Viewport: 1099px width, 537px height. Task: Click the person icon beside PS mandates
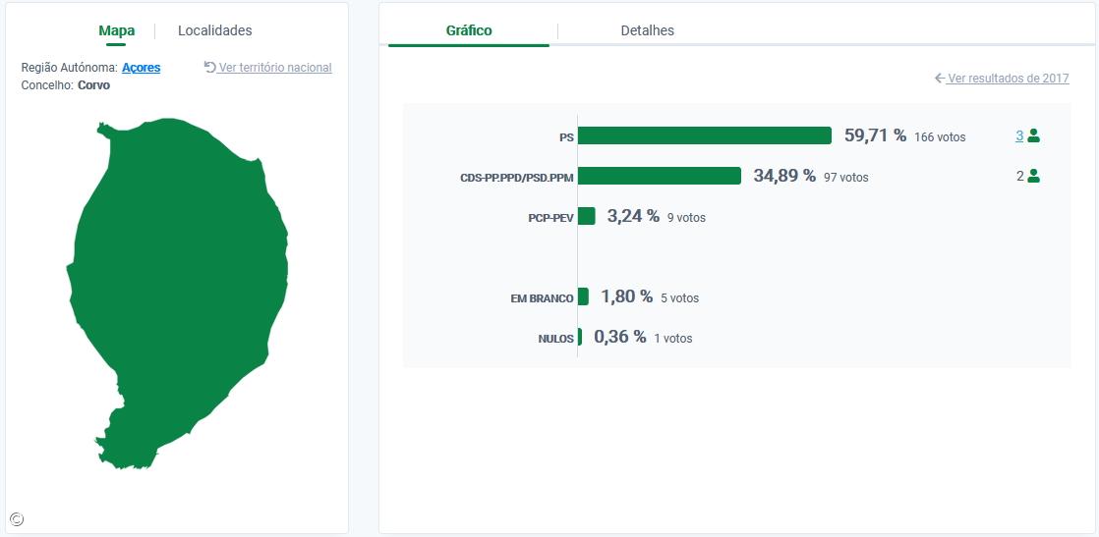click(x=1033, y=136)
